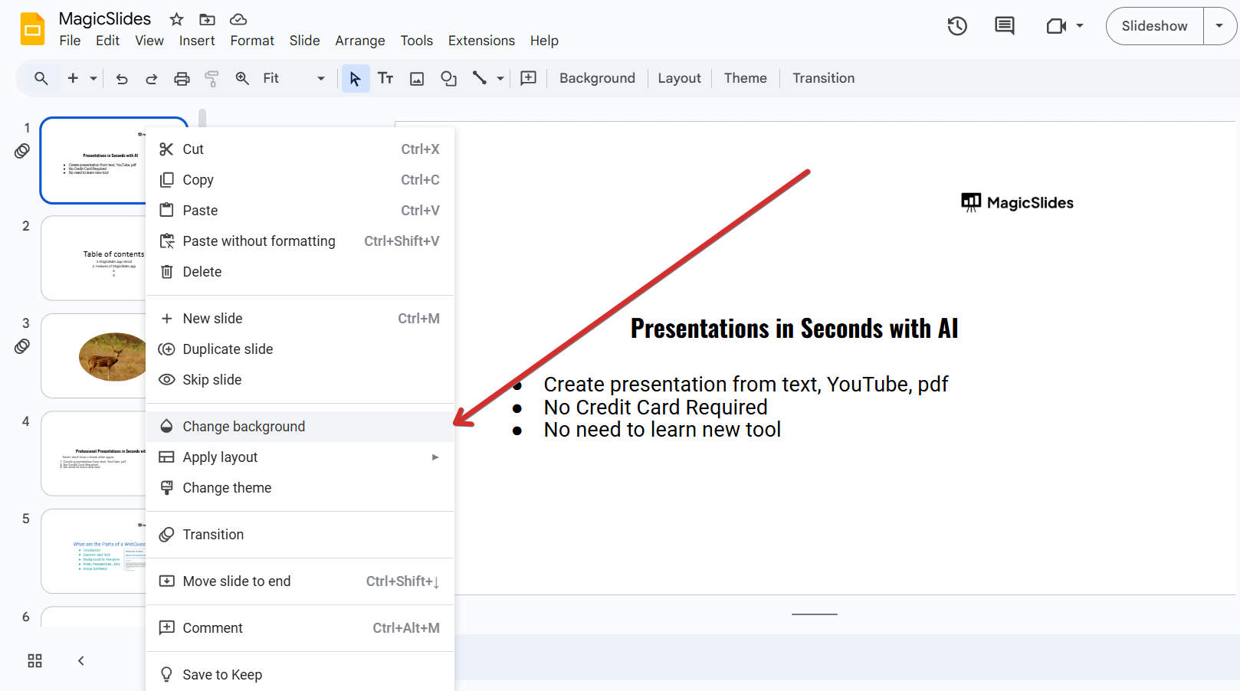Select Duplicate slide

pyautogui.click(x=300, y=349)
